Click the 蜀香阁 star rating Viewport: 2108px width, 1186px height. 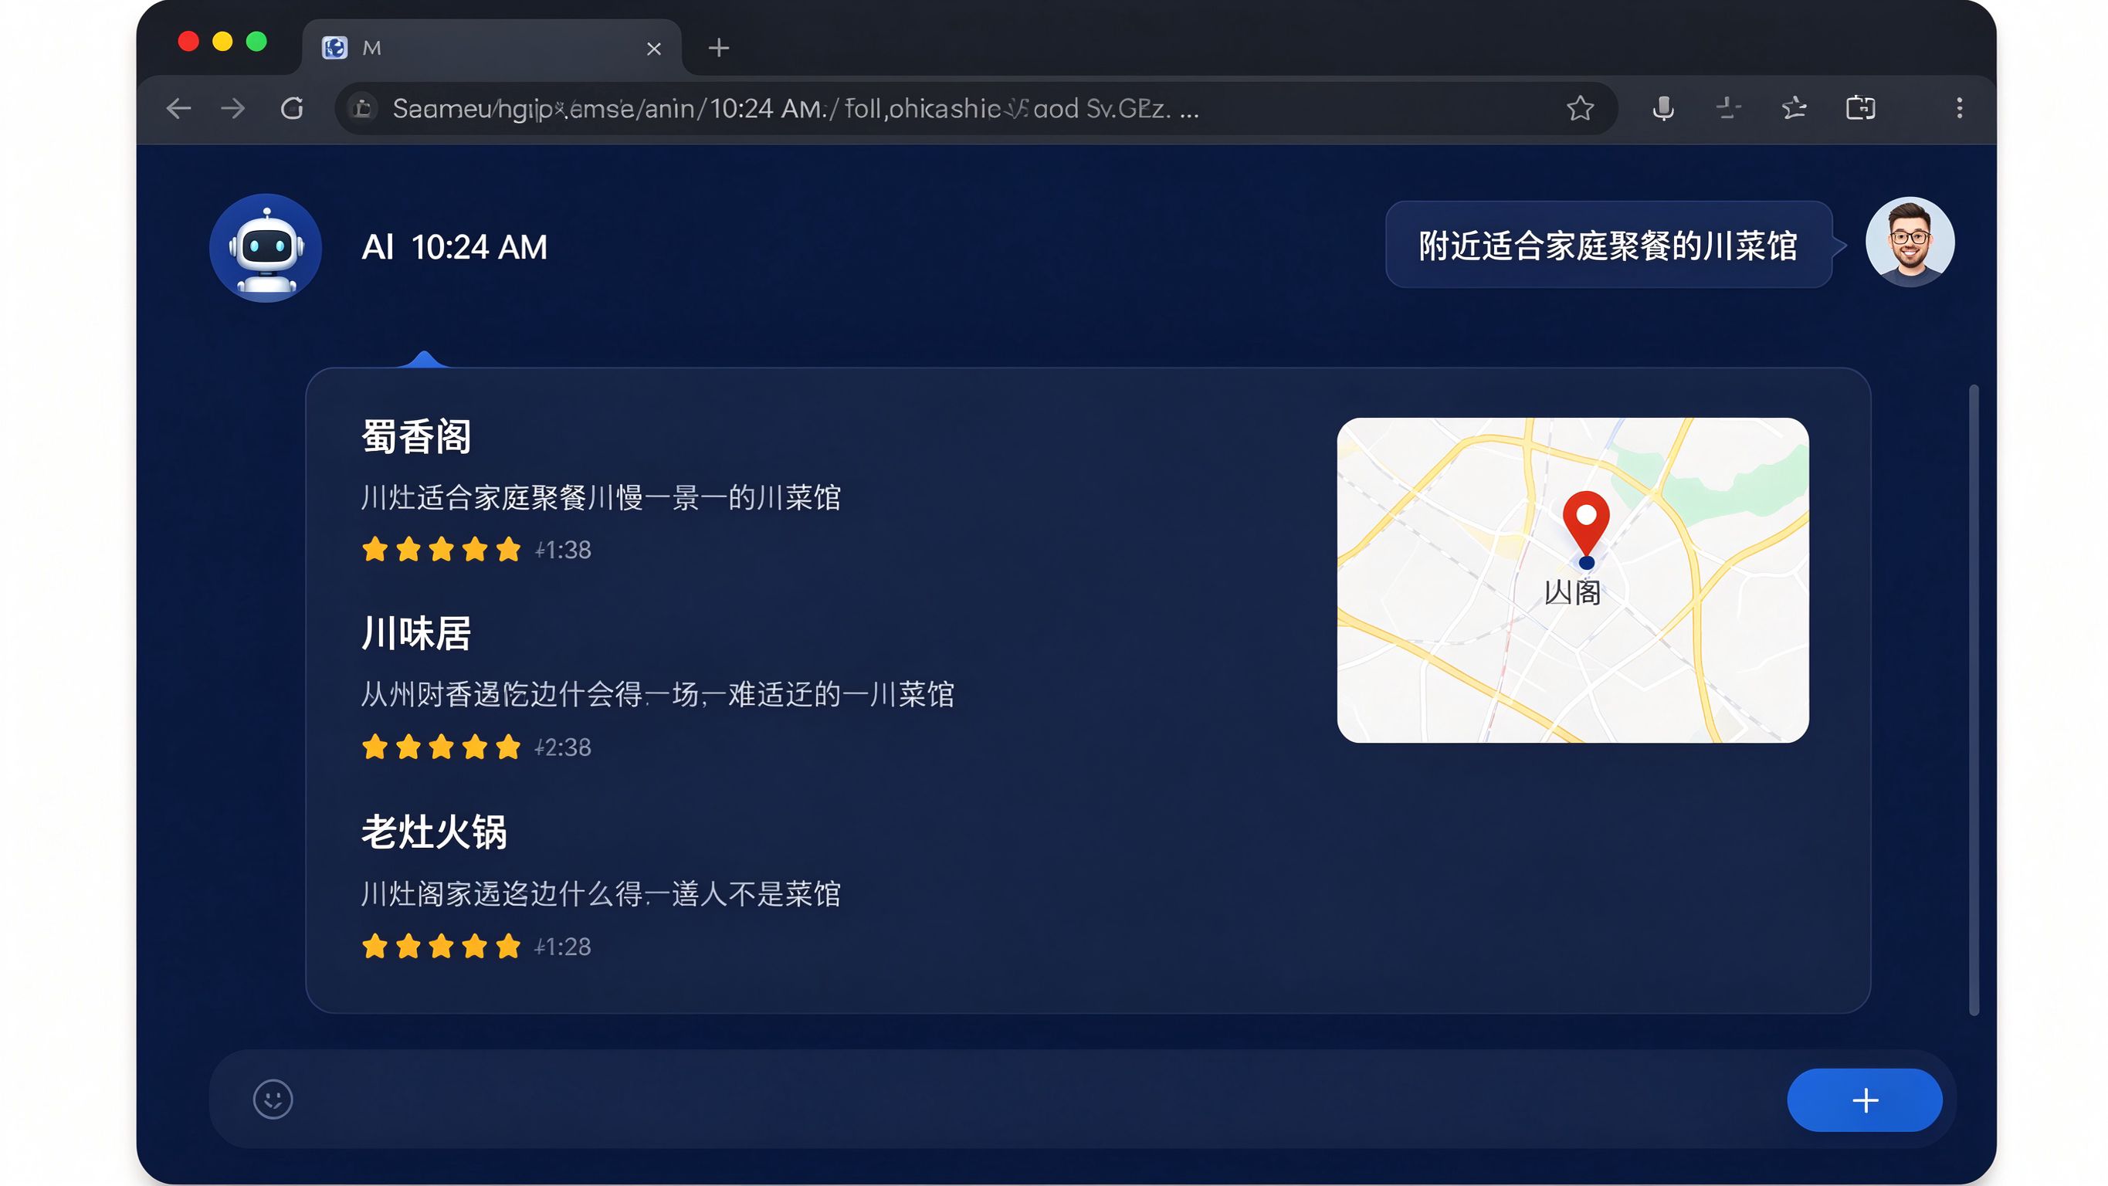[x=441, y=549]
